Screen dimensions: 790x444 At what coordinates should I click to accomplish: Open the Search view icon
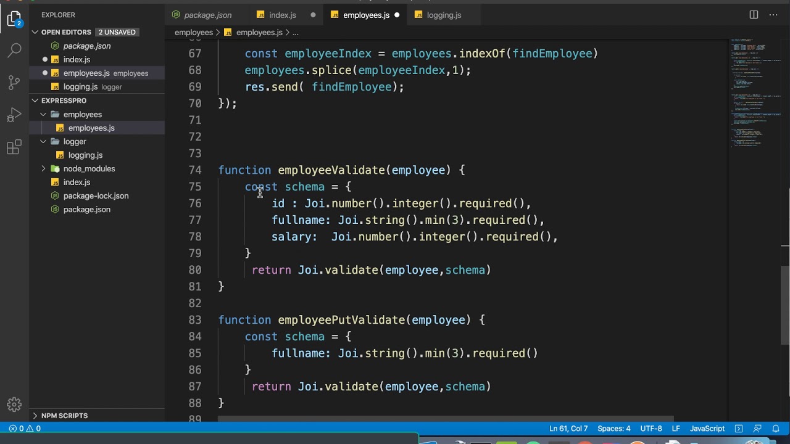pos(14,51)
